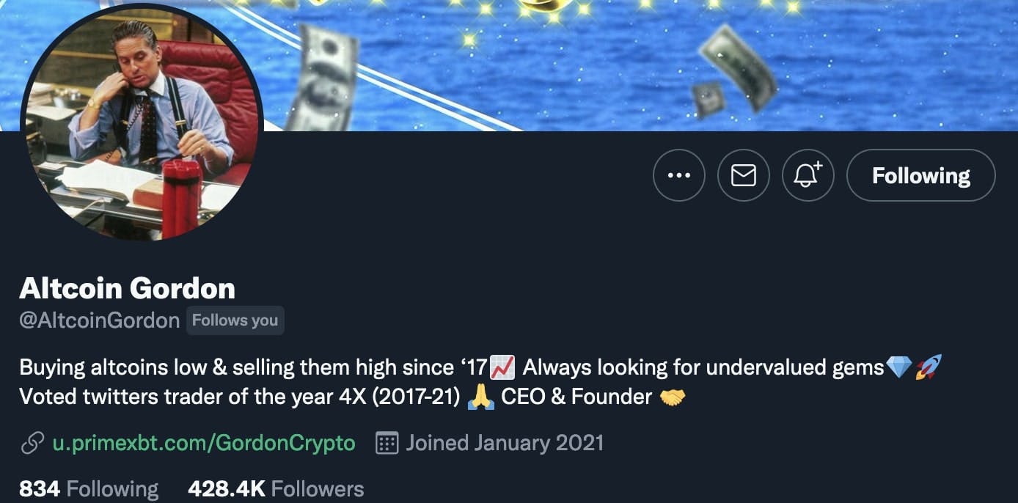This screenshot has height=503, width=1018.
Task: Open the more options menu on the profile
Action: coord(678,175)
